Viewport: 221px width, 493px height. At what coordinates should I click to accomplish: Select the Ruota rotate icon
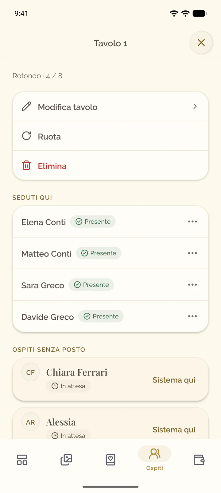pos(26,136)
